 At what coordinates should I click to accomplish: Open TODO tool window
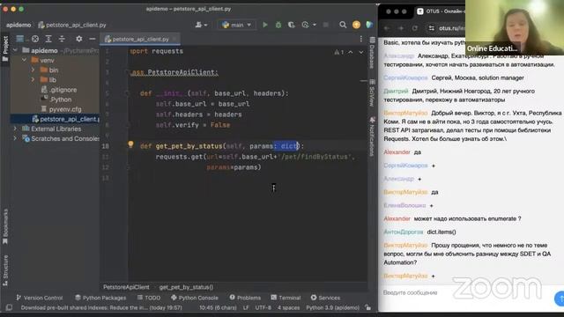click(x=149, y=298)
